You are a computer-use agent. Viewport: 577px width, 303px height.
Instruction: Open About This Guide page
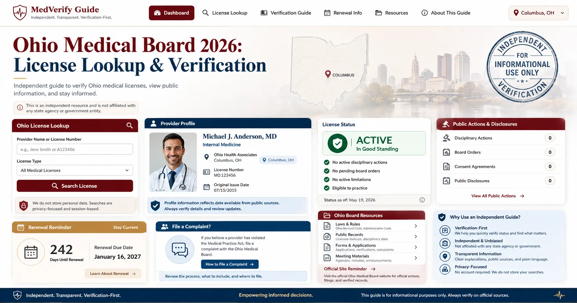(x=446, y=13)
